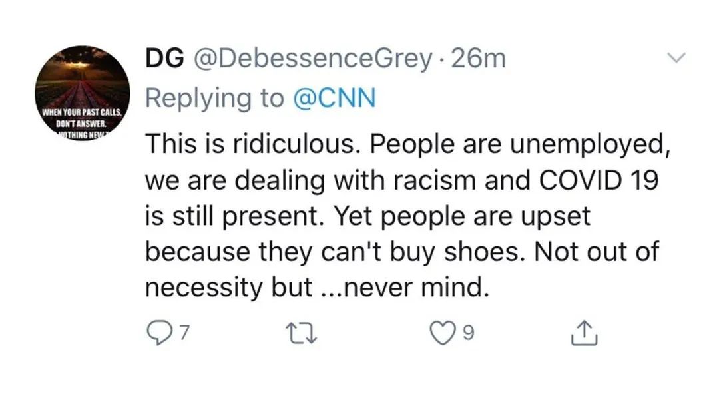Click the "Replying to" label
The image size is (719, 396).
coord(214,99)
